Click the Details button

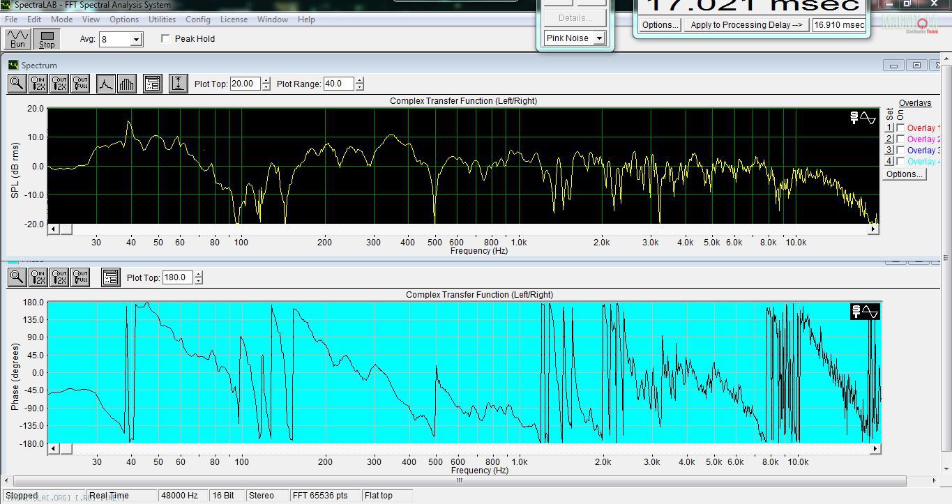[575, 18]
